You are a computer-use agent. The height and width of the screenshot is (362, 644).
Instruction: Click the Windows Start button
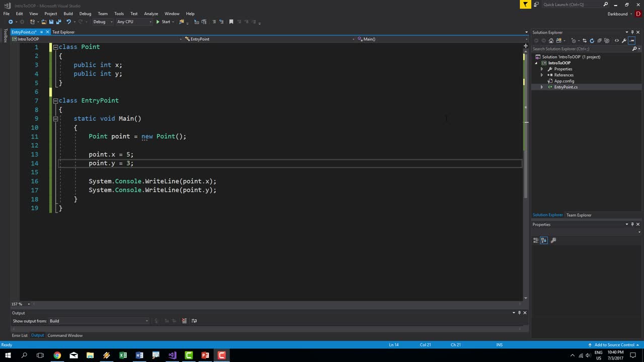click(8, 355)
